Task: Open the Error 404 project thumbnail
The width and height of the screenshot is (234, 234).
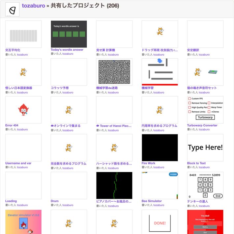Action: [x=23, y=110]
